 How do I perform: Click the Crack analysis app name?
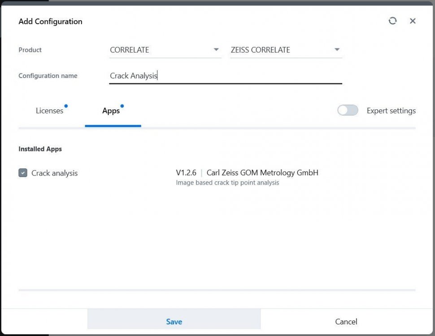click(54, 173)
